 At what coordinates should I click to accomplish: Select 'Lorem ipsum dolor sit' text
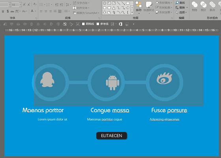tap(52, 119)
